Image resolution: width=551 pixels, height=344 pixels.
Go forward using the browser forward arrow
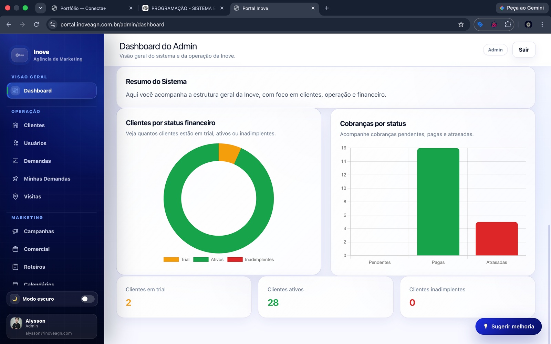click(22, 24)
